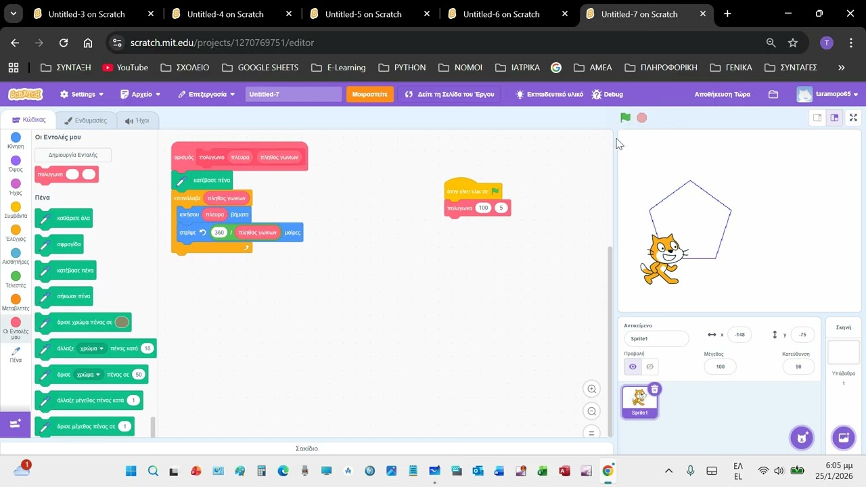Enter full screen stage mode
Viewport: 866px width, 487px height.
[x=853, y=118]
